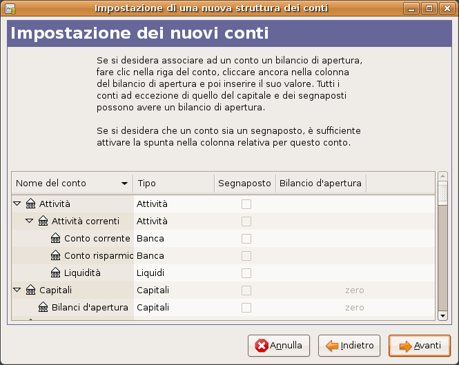The width and height of the screenshot is (459, 365).
Task: Collapse the Capitali tree node
Action: click(x=17, y=290)
